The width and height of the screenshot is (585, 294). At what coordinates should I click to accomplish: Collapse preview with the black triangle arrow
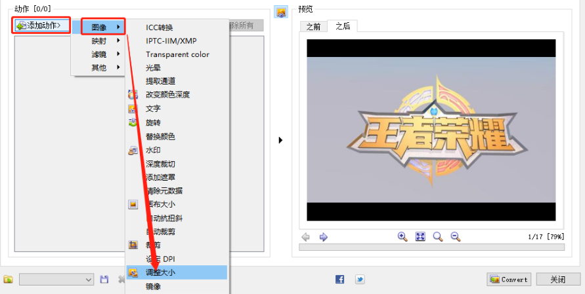click(280, 140)
